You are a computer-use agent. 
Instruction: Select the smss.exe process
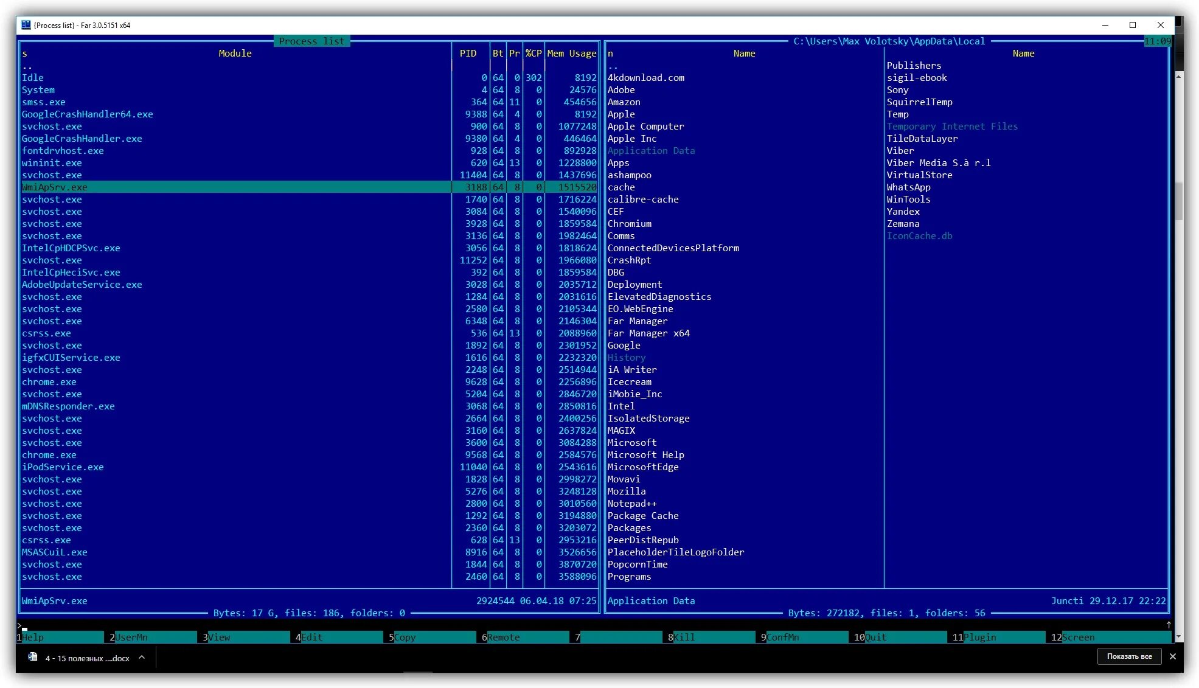coord(309,102)
